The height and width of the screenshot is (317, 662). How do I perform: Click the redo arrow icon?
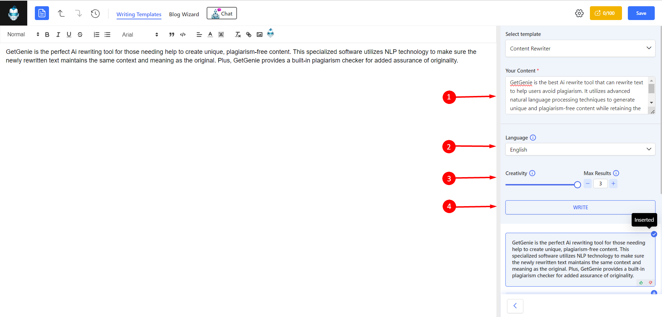[78, 13]
